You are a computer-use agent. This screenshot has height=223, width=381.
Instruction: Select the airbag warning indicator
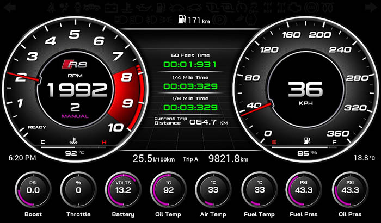[65, 8]
